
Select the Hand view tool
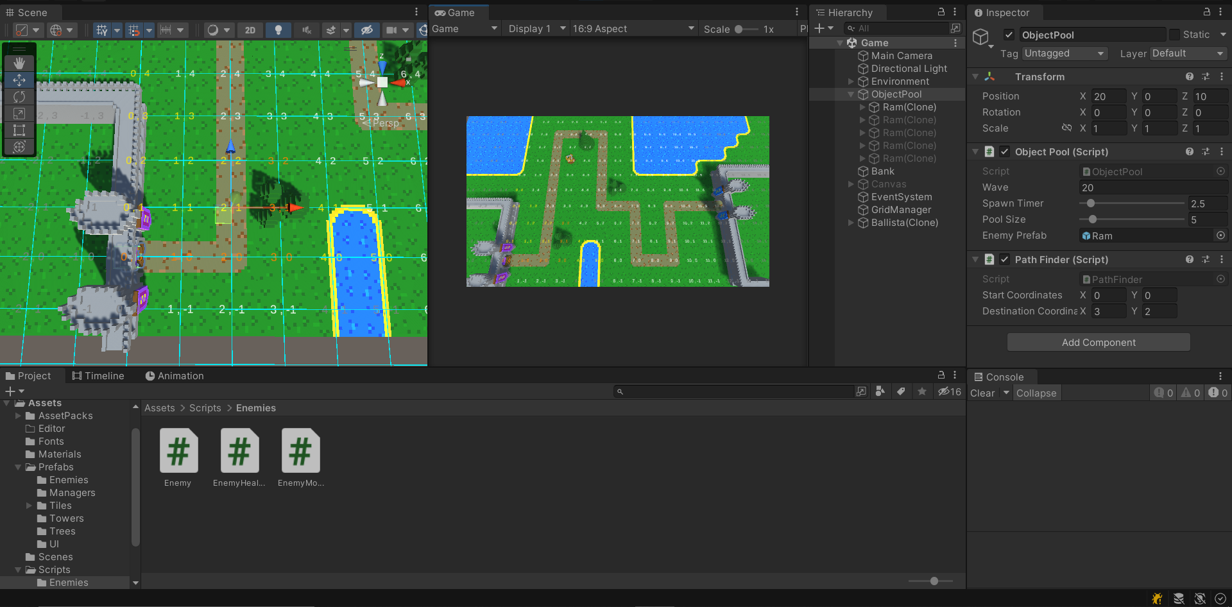pyautogui.click(x=19, y=63)
